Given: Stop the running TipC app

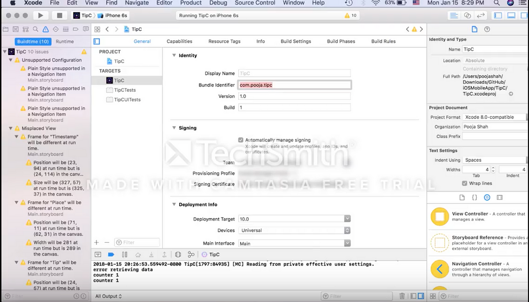Looking at the screenshot, I should tap(60, 15).
